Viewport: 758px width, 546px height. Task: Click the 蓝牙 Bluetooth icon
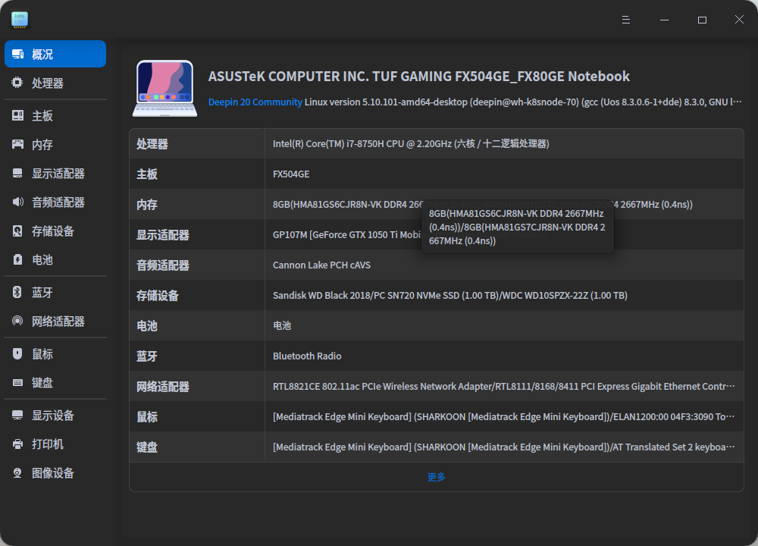17,292
